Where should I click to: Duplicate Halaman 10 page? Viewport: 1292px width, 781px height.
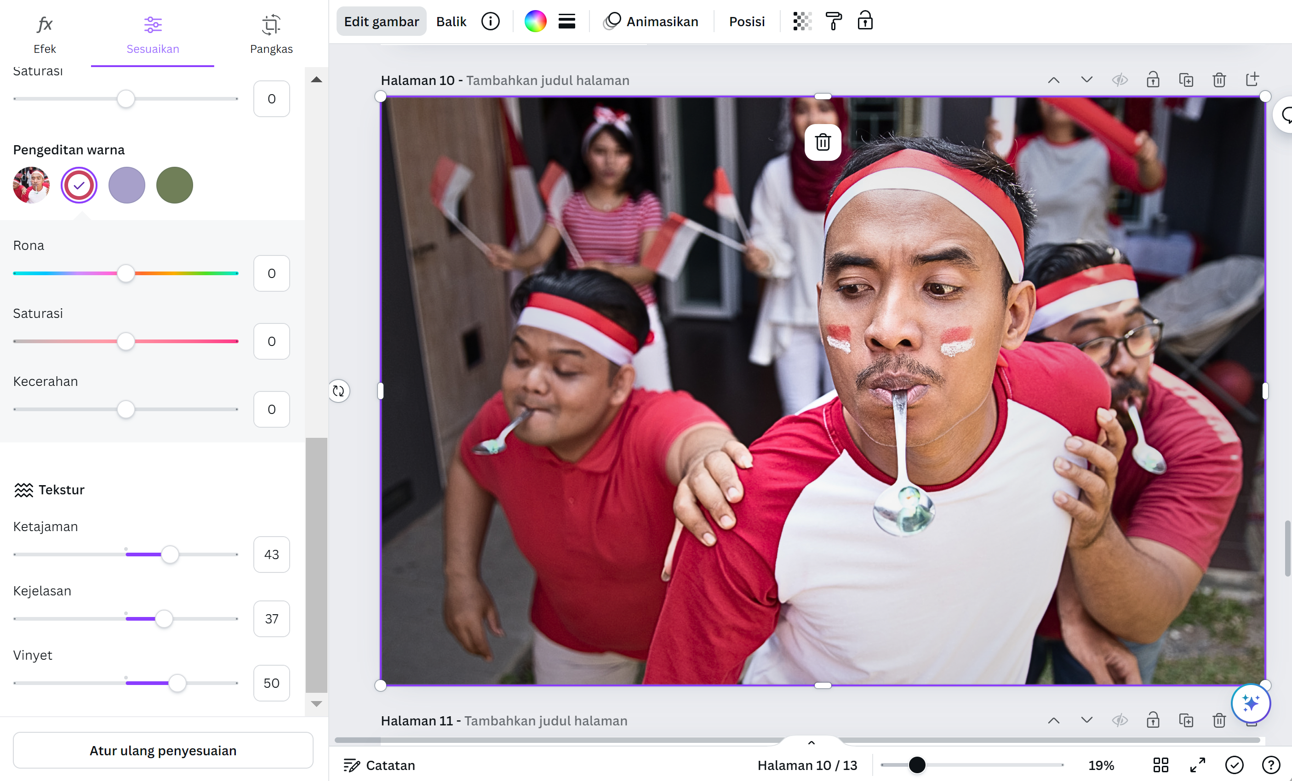point(1186,80)
